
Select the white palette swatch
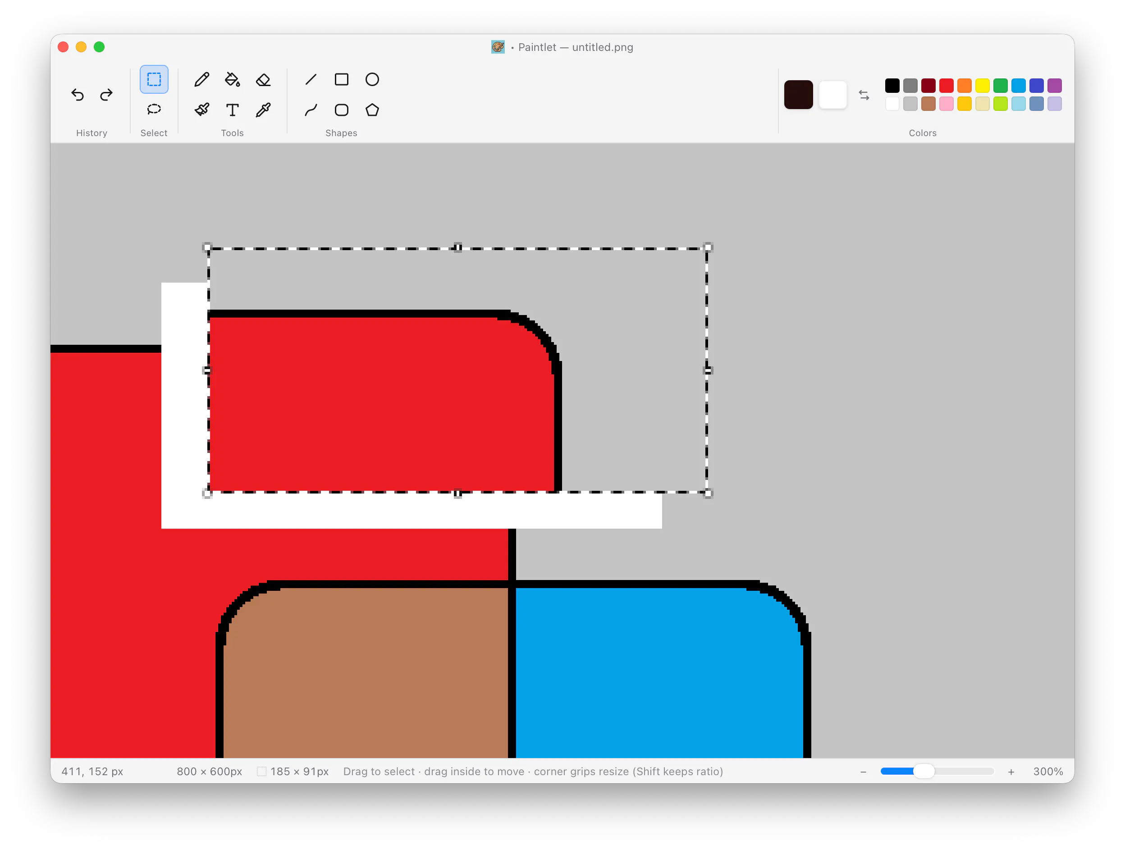pos(892,104)
